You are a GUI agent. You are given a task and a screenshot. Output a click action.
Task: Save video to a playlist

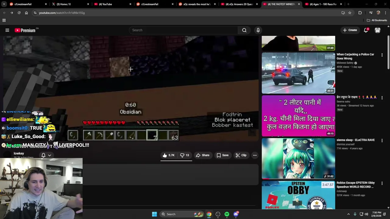pos(222,155)
